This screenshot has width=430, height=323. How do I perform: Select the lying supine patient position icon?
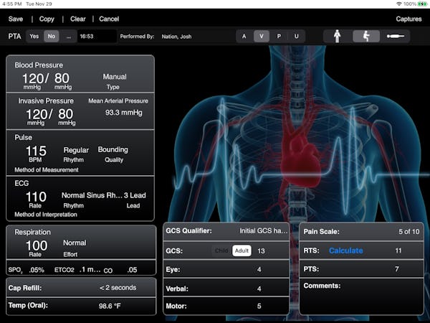point(395,37)
